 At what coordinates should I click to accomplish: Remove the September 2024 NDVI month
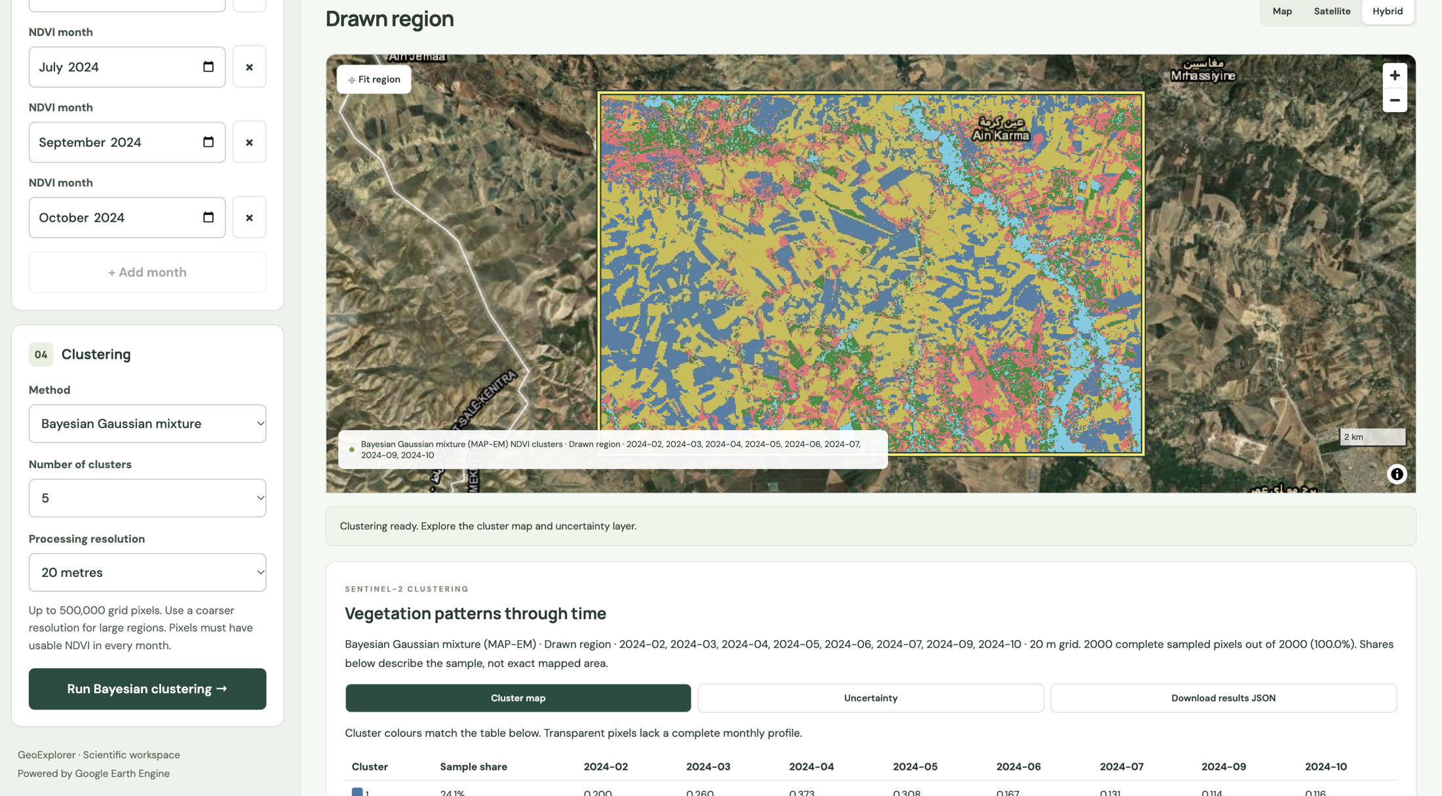(x=249, y=142)
